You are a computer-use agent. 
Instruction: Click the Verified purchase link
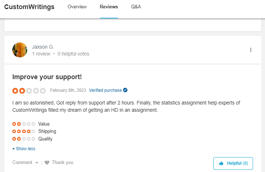tap(105, 90)
